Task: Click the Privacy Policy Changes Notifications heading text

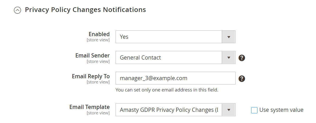Action: (x=85, y=10)
